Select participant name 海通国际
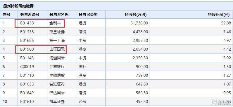Screen dimensions: 233x107 (57, 58)
